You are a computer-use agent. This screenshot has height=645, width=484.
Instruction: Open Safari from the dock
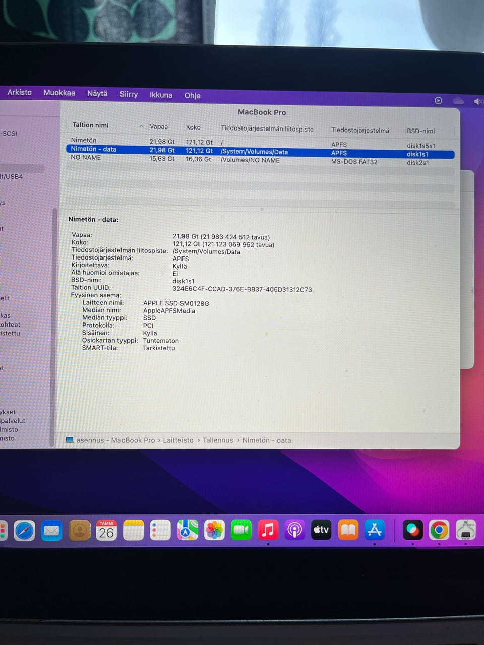pos(24,531)
